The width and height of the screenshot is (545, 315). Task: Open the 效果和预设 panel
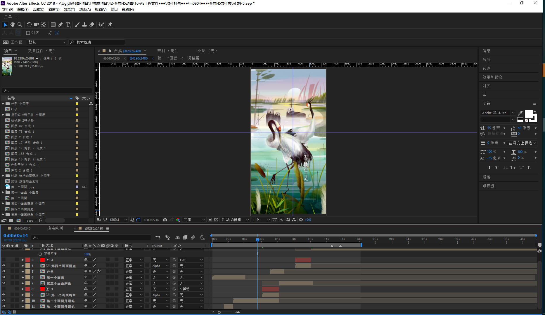click(x=492, y=77)
